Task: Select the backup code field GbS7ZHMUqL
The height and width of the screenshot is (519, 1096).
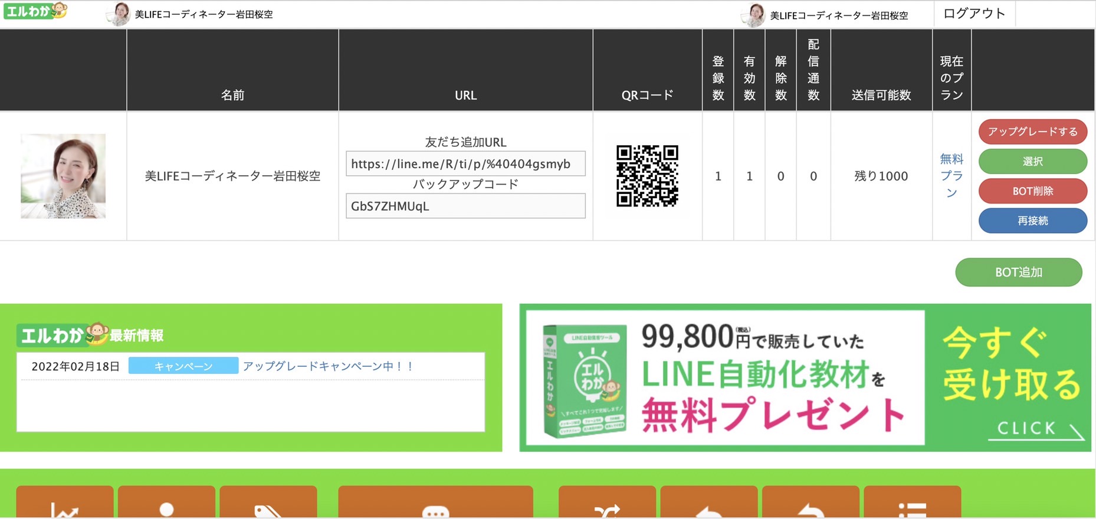Action: pyautogui.click(x=465, y=206)
